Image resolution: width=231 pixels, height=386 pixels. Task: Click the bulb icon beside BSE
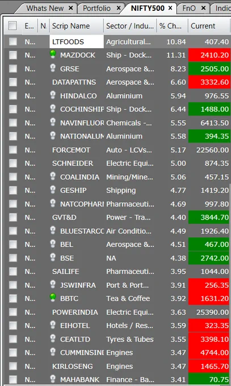click(53, 257)
